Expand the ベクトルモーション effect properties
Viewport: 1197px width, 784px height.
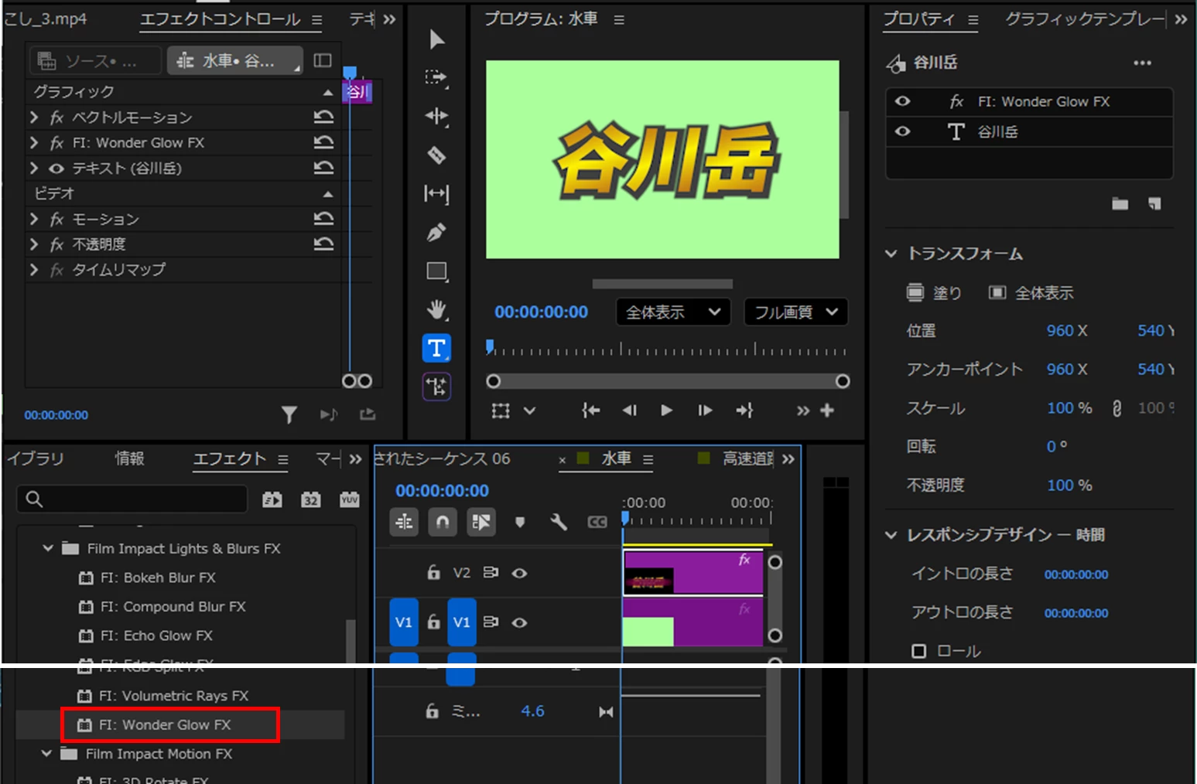(34, 117)
